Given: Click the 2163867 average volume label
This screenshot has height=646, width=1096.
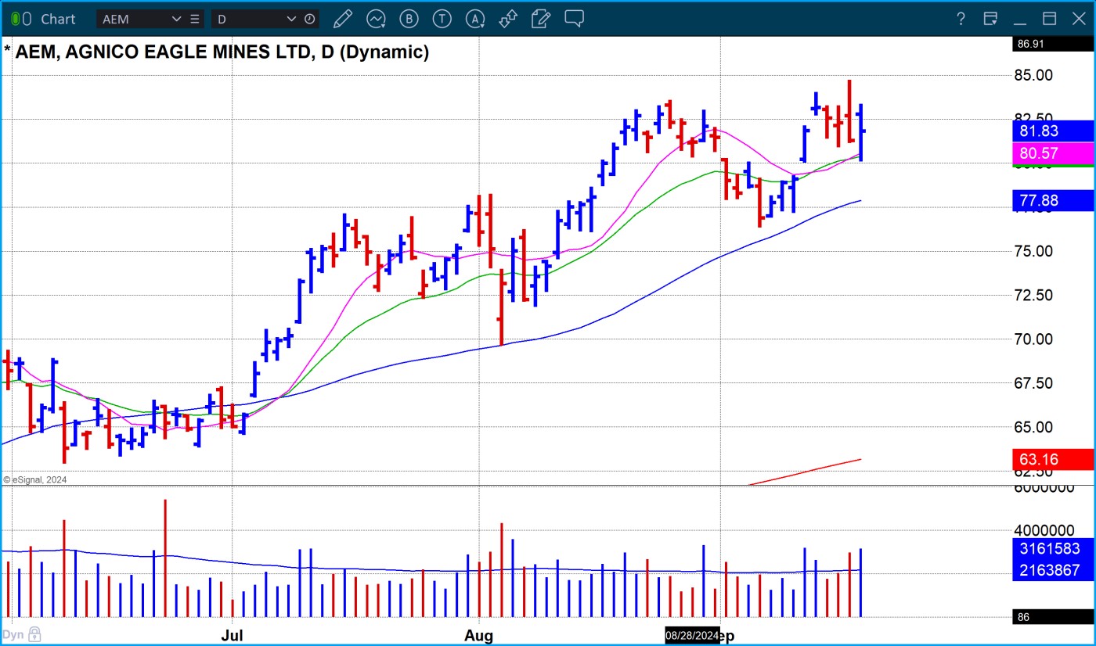Looking at the screenshot, I should coord(1053,570).
